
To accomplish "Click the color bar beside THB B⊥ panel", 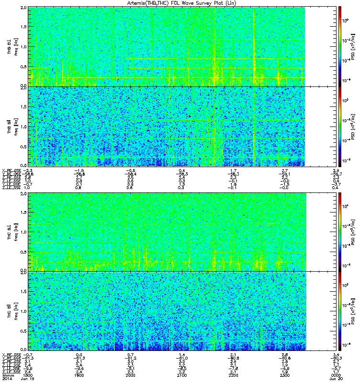I will click(x=340, y=46).
